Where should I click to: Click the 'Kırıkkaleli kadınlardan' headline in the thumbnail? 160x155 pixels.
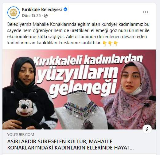(x=88, y=61)
